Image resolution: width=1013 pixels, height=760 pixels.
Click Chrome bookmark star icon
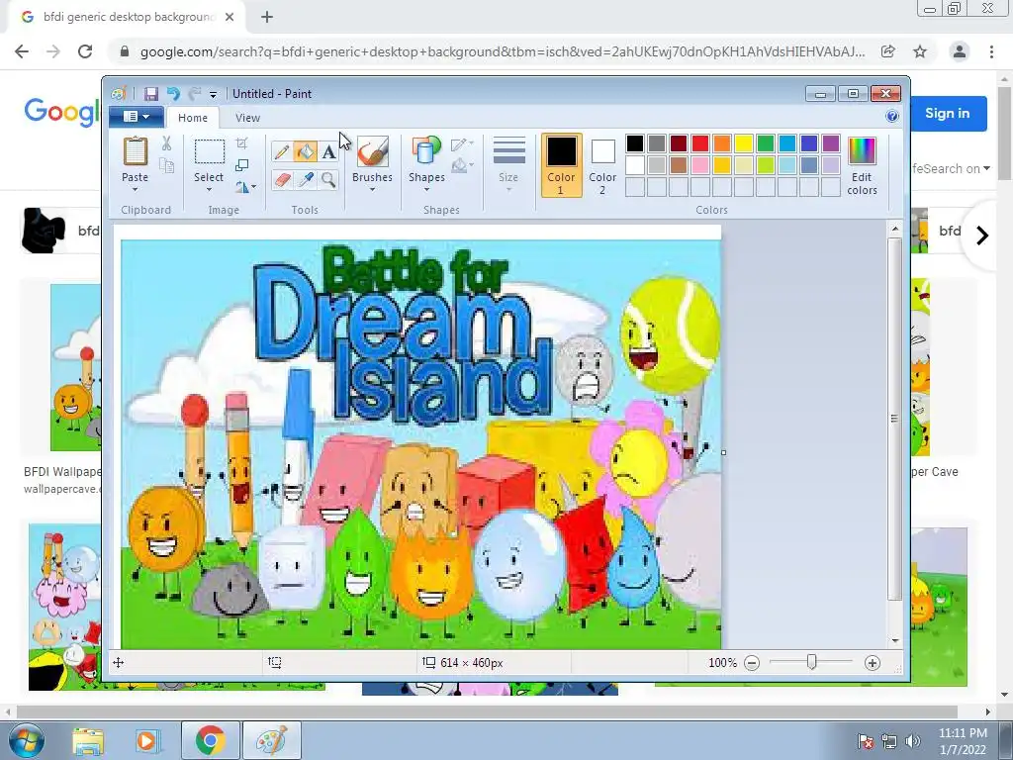pos(920,51)
